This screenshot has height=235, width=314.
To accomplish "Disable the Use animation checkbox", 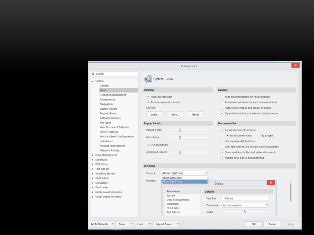I will click(148, 145).
